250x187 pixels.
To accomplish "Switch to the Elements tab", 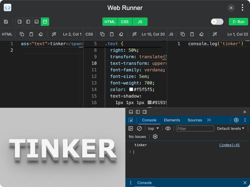I will click(172, 120).
